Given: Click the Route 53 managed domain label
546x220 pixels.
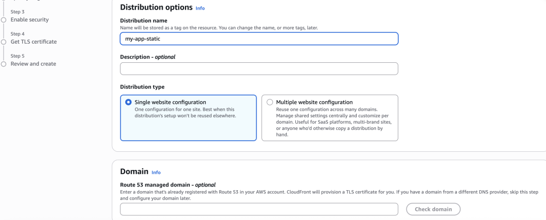Looking at the screenshot, I should click(x=168, y=185).
